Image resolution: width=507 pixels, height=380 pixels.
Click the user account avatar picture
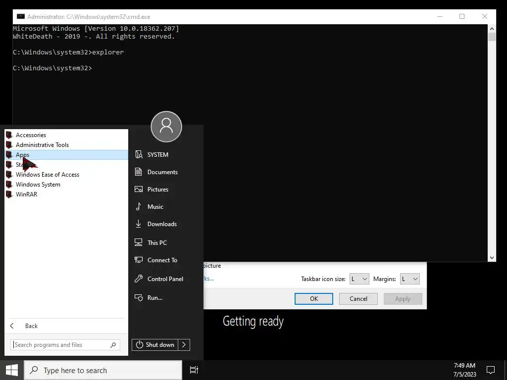[166, 127]
